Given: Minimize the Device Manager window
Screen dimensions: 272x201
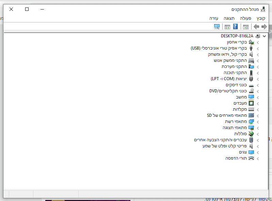Looking at the screenshot, I should coord(42,9).
